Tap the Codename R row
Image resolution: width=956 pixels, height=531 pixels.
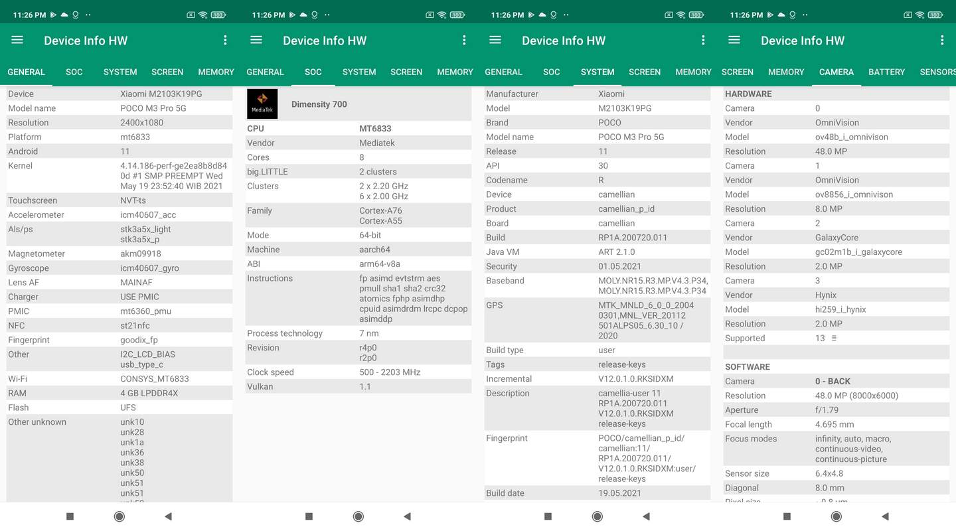[x=597, y=180]
